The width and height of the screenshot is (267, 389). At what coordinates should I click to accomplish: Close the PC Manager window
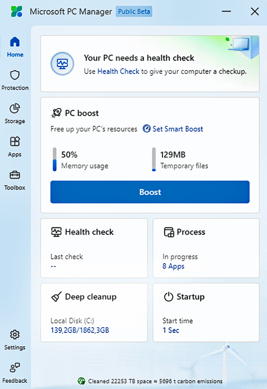pyautogui.click(x=254, y=11)
